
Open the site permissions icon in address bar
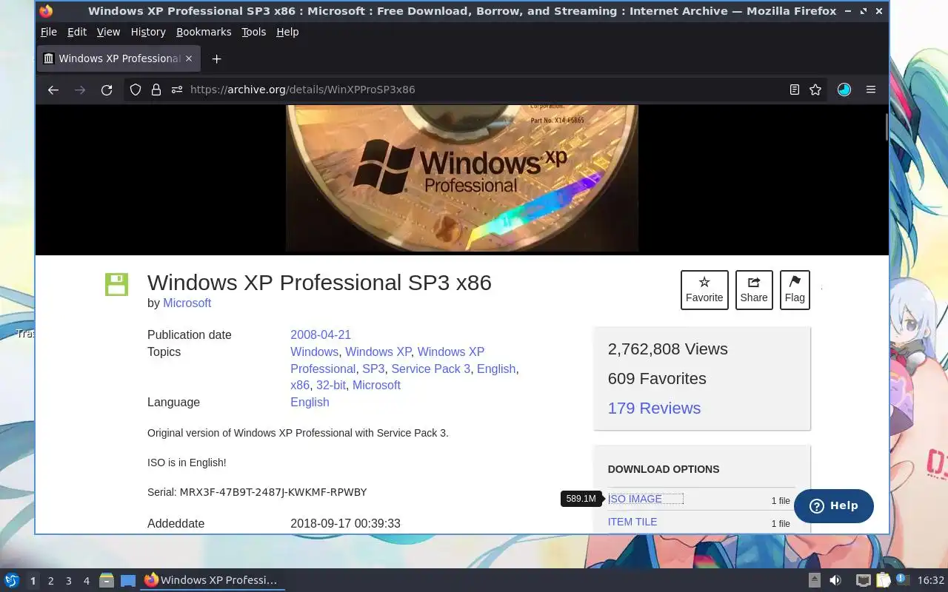click(176, 90)
